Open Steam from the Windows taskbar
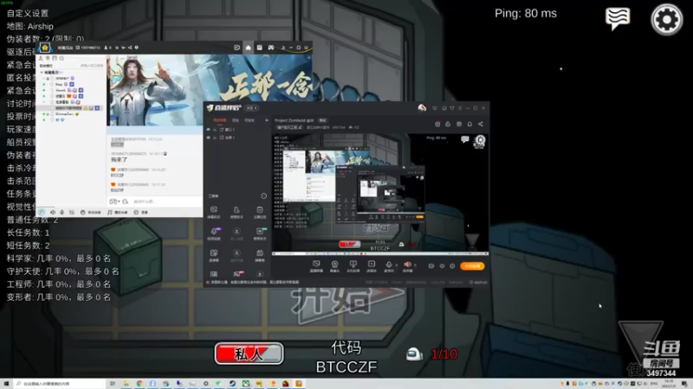 tap(232, 384)
